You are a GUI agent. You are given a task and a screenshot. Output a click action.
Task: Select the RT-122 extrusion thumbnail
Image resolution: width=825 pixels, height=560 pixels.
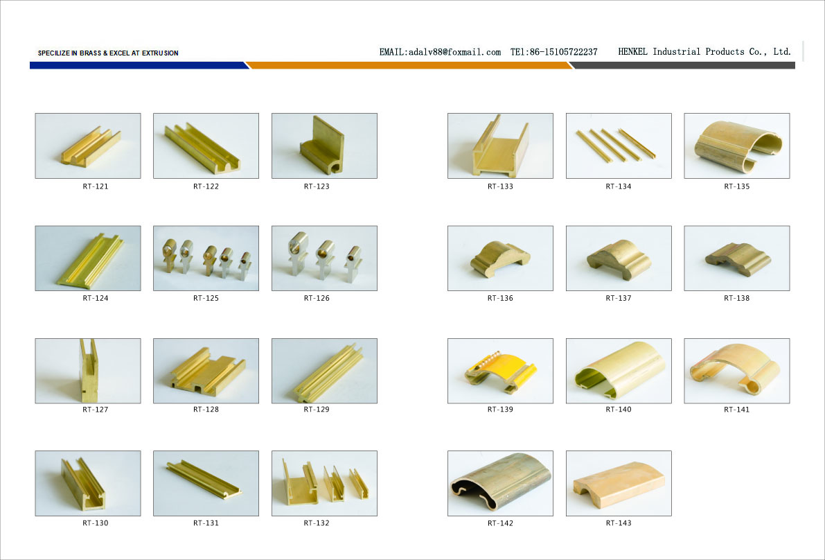click(x=206, y=146)
